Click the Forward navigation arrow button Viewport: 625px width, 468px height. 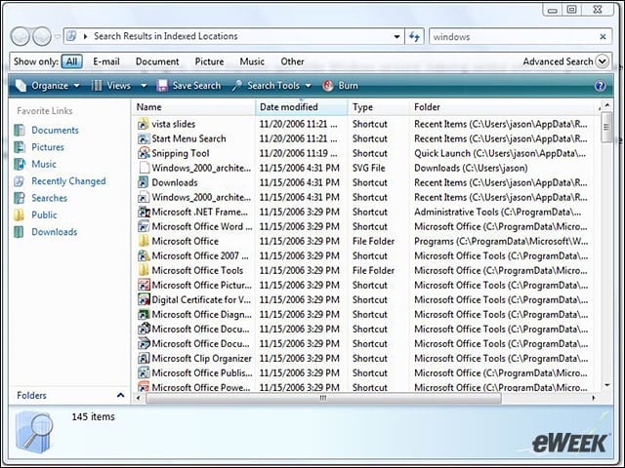pos(42,37)
